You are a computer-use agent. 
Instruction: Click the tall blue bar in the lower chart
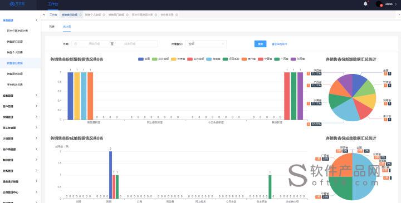(110, 175)
